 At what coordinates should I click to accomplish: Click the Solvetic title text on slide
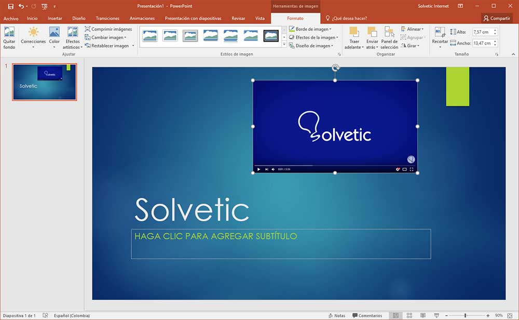coord(192,210)
